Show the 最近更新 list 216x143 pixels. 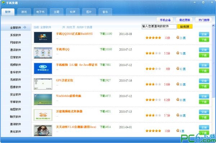(x=185, y=20)
